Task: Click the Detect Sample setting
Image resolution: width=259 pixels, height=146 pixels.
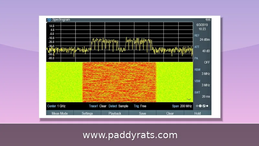Action: point(118,106)
